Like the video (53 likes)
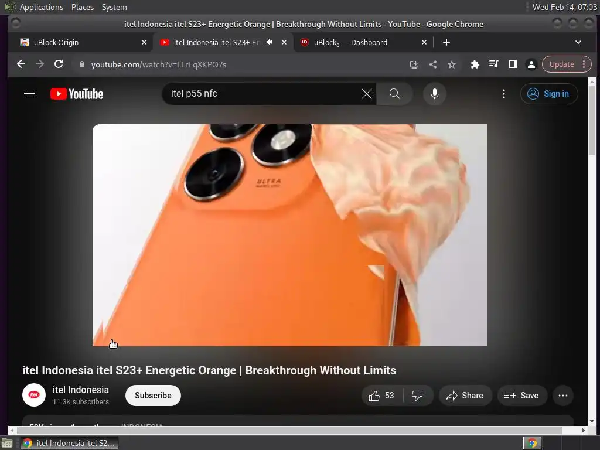 381,396
